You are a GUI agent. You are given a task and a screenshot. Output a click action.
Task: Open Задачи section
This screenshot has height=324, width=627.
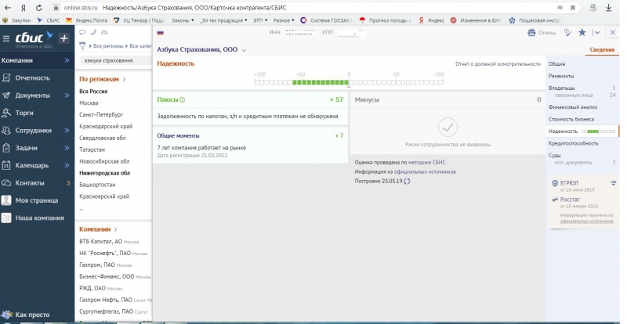pyautogui.click(x=26, y=148)
